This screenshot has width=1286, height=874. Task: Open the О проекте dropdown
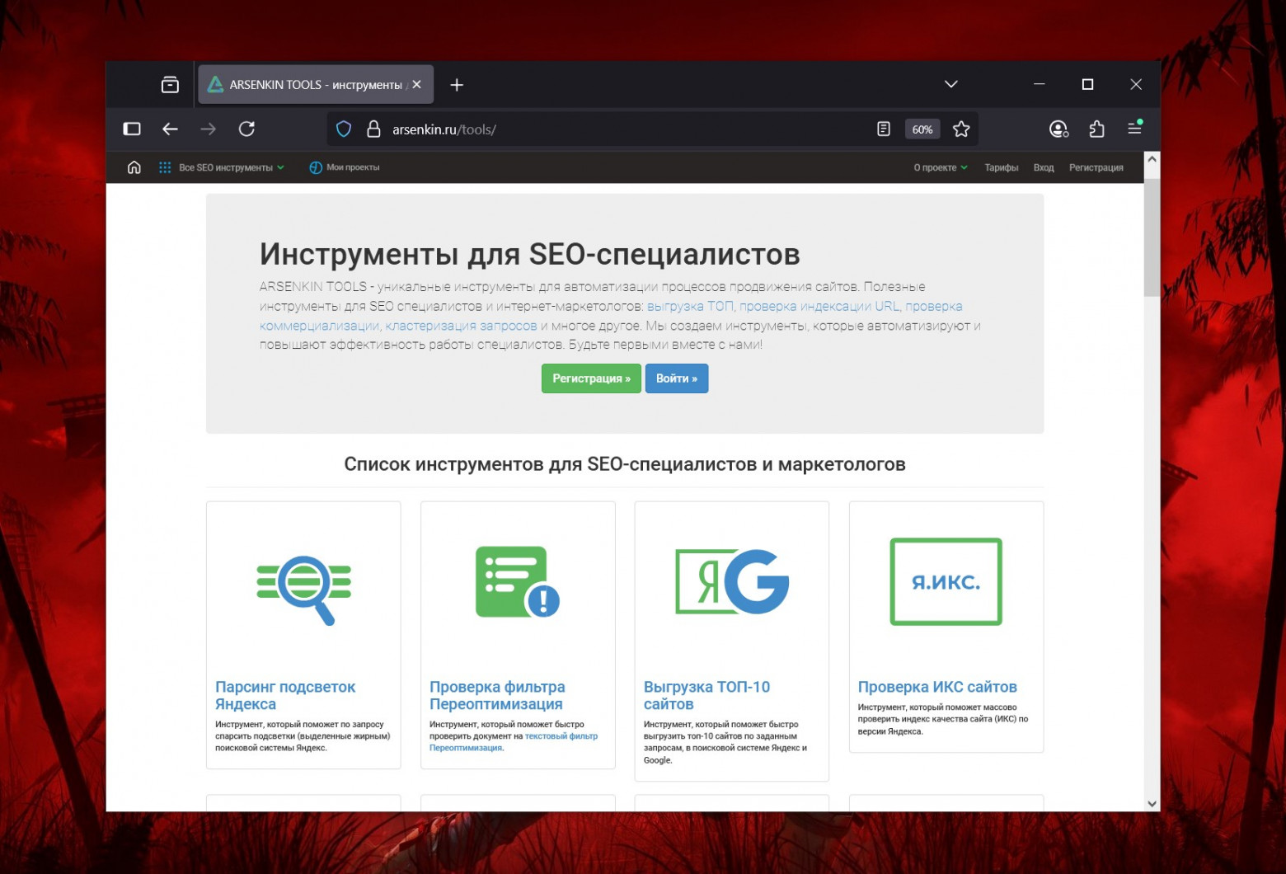[940, 167]
